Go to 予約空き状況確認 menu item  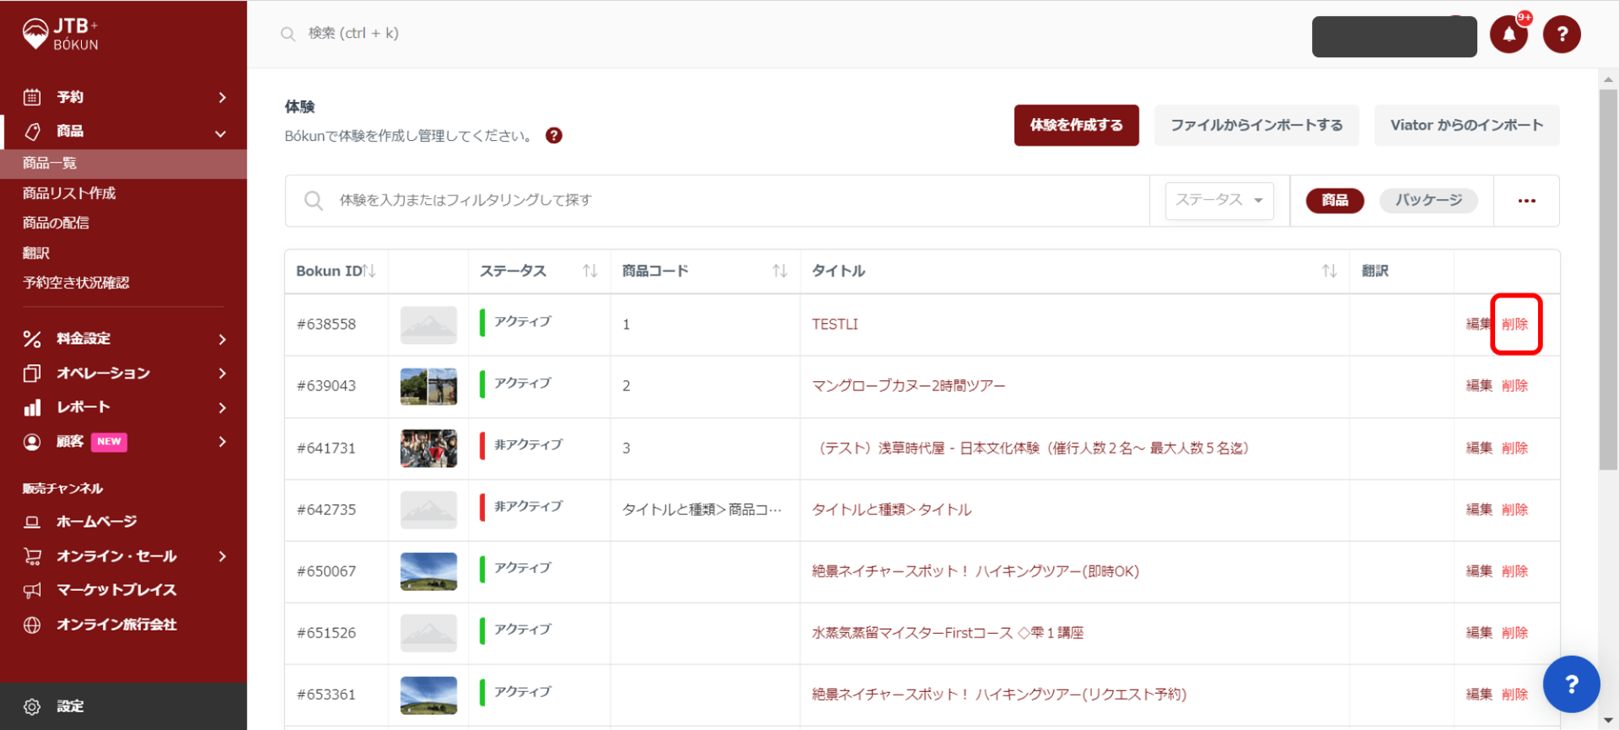coord(76,282)
